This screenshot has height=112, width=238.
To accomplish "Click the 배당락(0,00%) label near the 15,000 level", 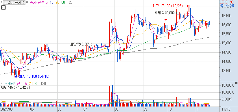I will (x=81, y=44).
